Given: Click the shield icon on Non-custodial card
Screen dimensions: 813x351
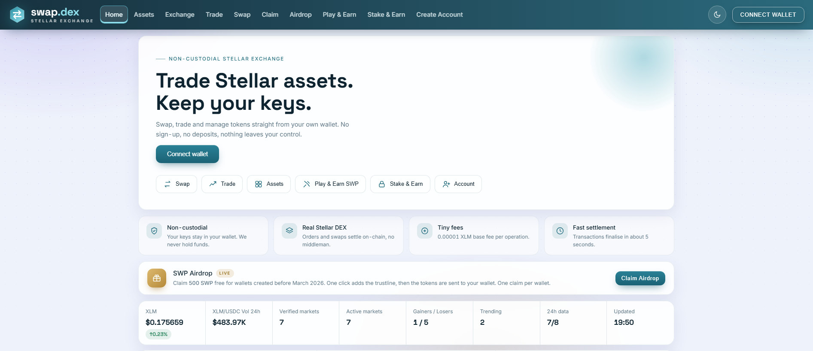Looking at the screenshot, I should click(x=154, y=231).
